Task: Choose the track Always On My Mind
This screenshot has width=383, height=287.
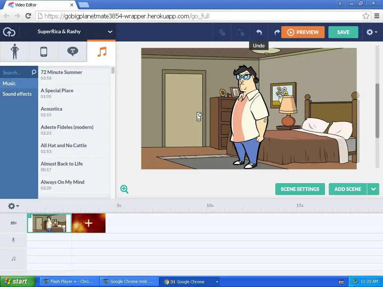Action: pos(74,185)
